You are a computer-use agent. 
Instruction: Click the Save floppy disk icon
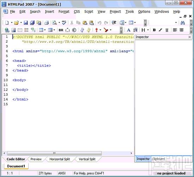(x=26, y=23)
